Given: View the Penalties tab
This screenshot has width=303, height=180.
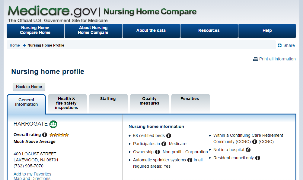Looking at the screenshot, I should [x=190, y=99].
